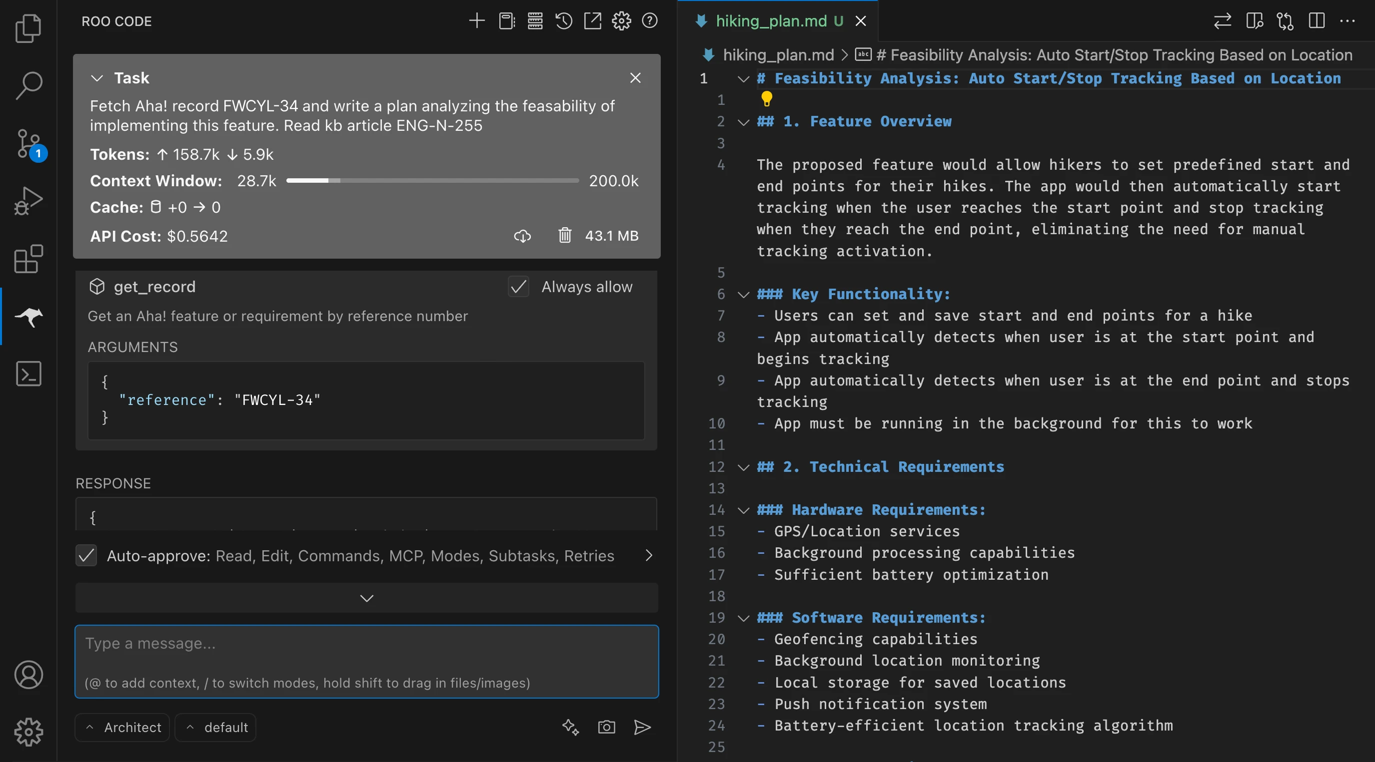Open Run and Debug from the activity bar
This screenshot has width=1375, height=762.
(x=28, y=200)
